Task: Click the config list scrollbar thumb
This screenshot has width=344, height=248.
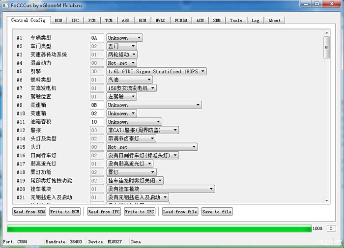Action: (x=327, y=48)
